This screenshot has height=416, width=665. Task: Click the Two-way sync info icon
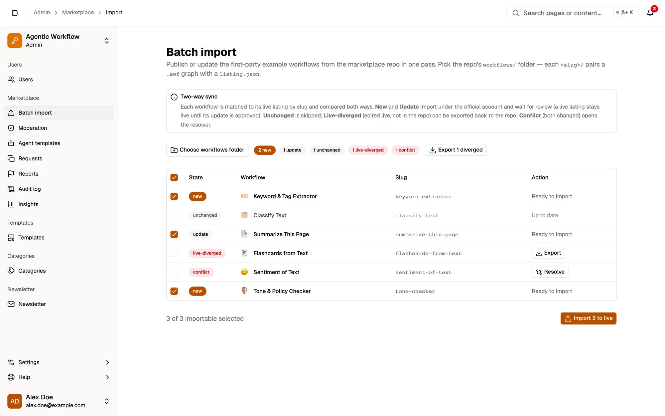click(174, 97)
